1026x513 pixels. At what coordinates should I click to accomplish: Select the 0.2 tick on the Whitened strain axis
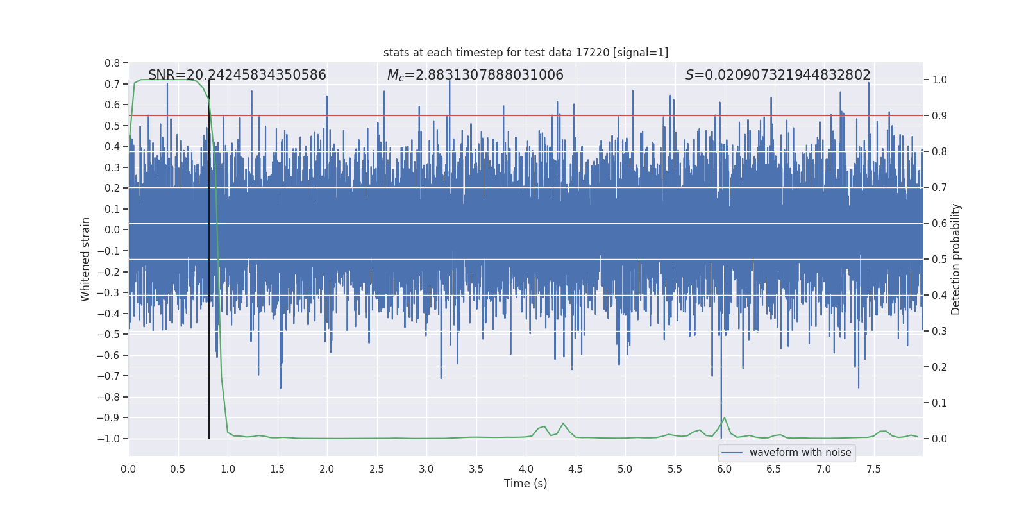[112, 188]
